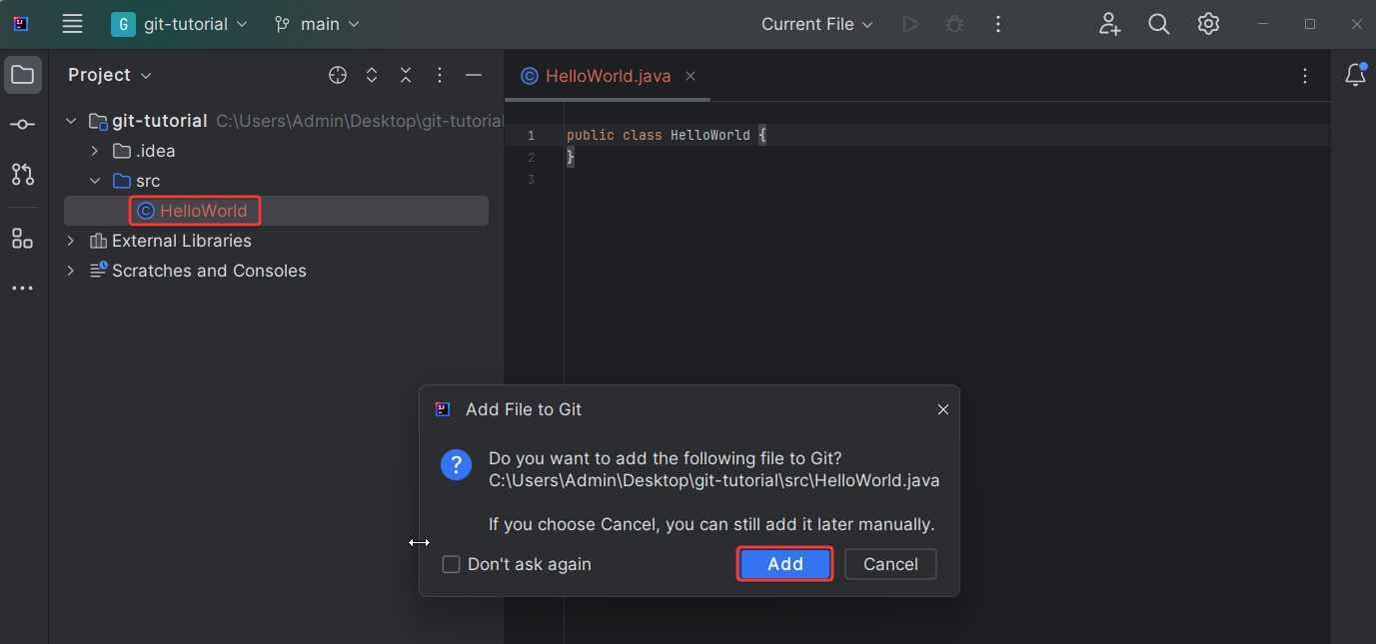Open IDE settings gear icon
Viewport: 1376px width, 644px height.
pos(1208,24)
